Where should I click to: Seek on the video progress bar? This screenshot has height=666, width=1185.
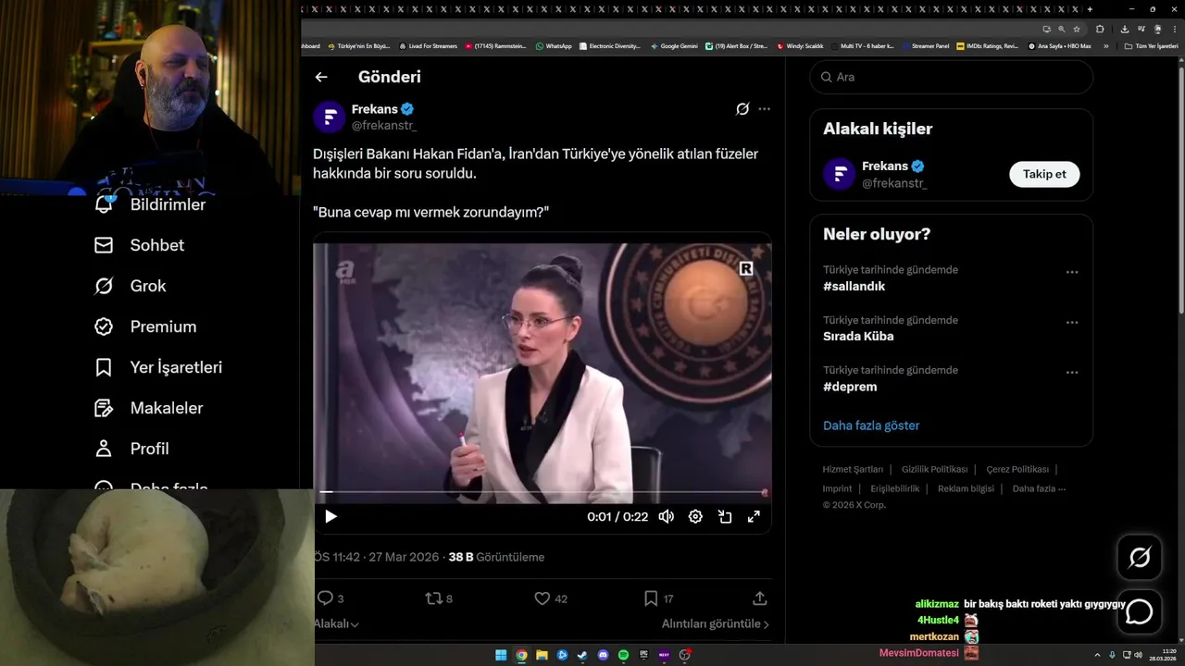pyautogui.click(x=543, y=493)
